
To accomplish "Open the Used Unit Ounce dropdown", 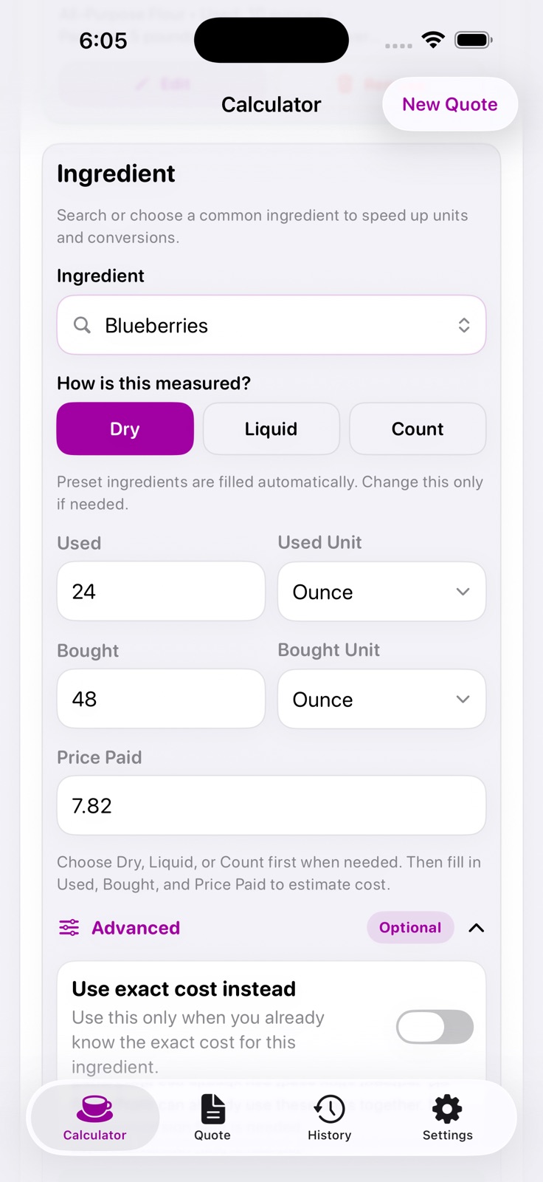I will [x=381, y=592].
